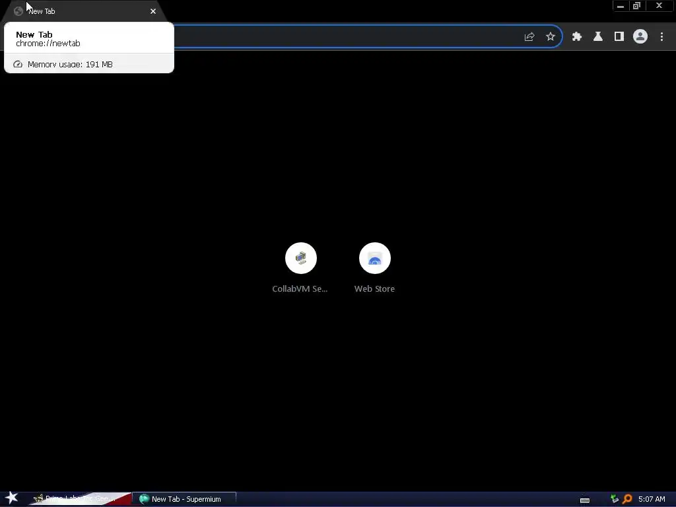This screenshot has height=507, width=676.
Task: Click the network tray icon
Action: coord(615,499)
